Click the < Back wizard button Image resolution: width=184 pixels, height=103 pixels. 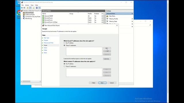(93, 83)
